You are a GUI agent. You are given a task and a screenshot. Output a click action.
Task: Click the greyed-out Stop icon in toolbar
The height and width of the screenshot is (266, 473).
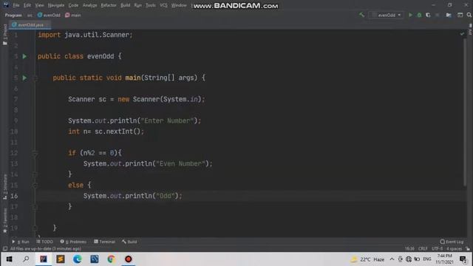(438, 15)
